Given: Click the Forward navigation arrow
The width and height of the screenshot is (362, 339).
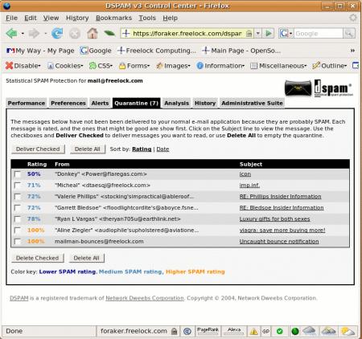Looking at the screenshot, I should coord(34,34).
